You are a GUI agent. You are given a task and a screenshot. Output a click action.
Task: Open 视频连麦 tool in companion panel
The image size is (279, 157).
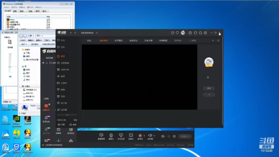[x=46, y=119]
